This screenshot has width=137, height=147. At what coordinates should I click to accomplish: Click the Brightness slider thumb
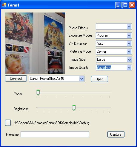pyautogui.click(x=74, y=108)
